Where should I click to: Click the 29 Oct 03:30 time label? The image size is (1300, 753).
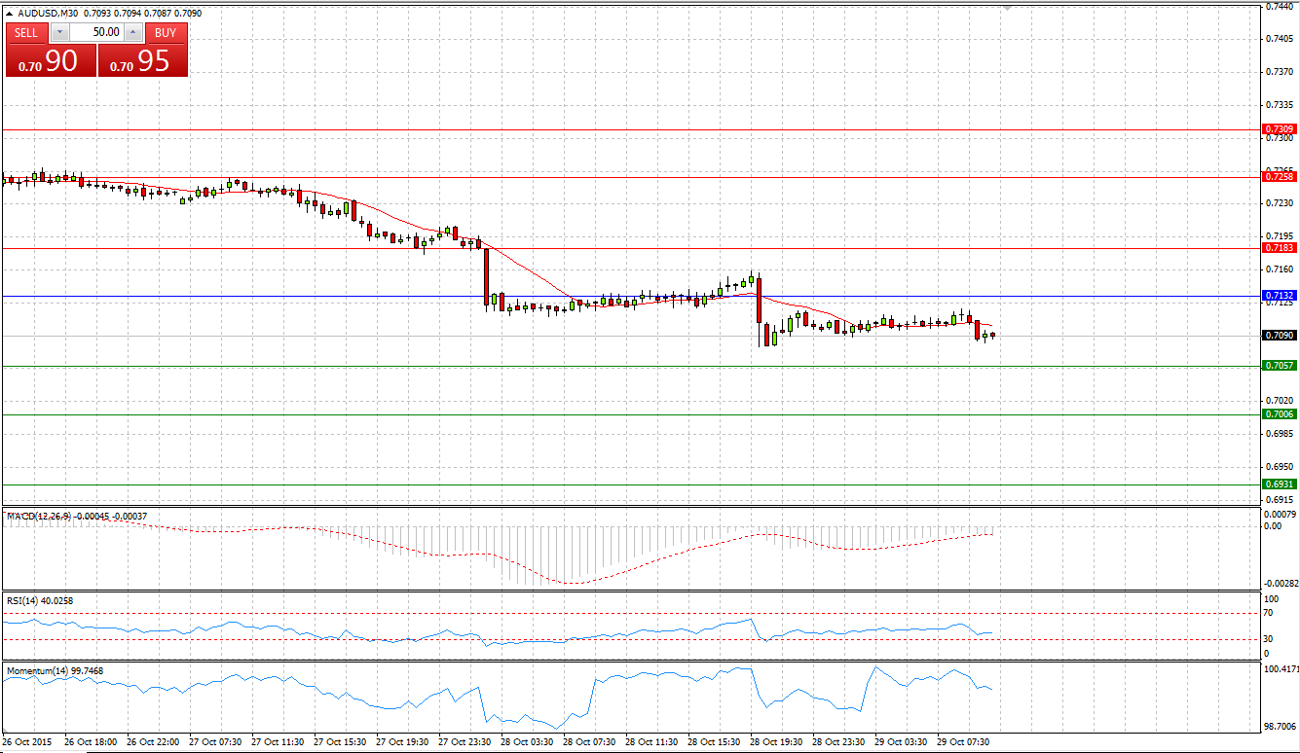(x=901, y=741)
